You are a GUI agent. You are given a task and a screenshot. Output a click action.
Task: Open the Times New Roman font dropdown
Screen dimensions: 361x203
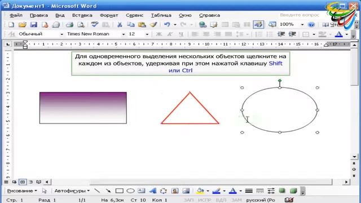pos(124,34)
